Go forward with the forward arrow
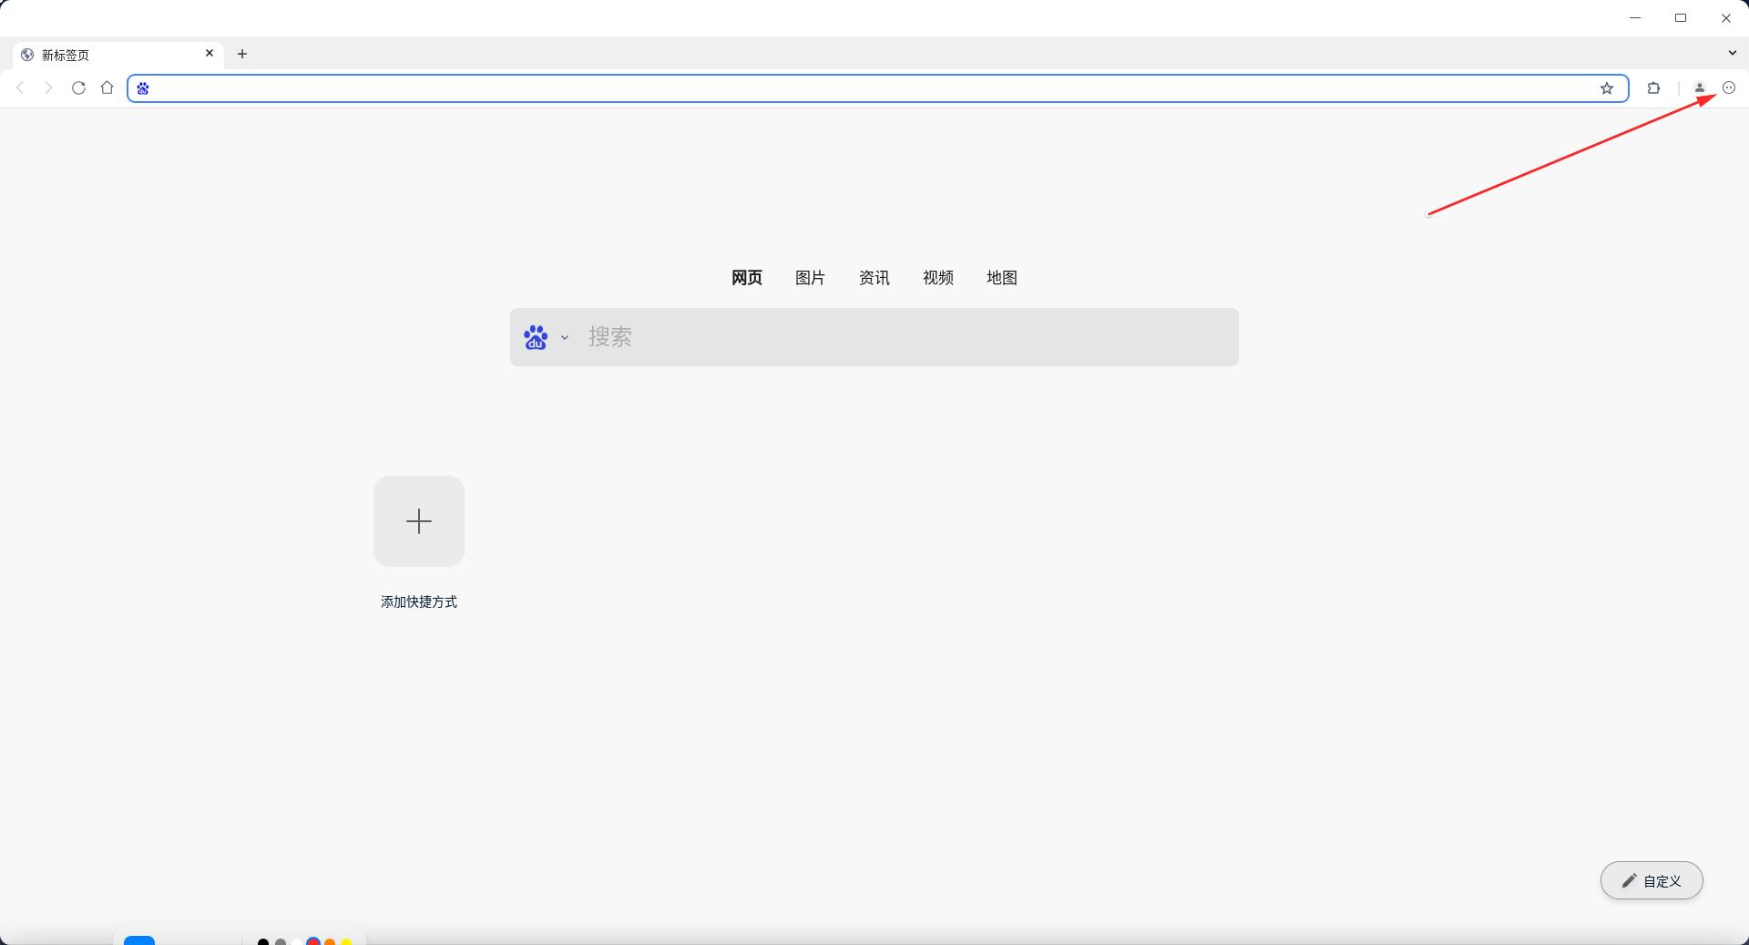This screenshot has height=945, width=1749. coord(49,88)
